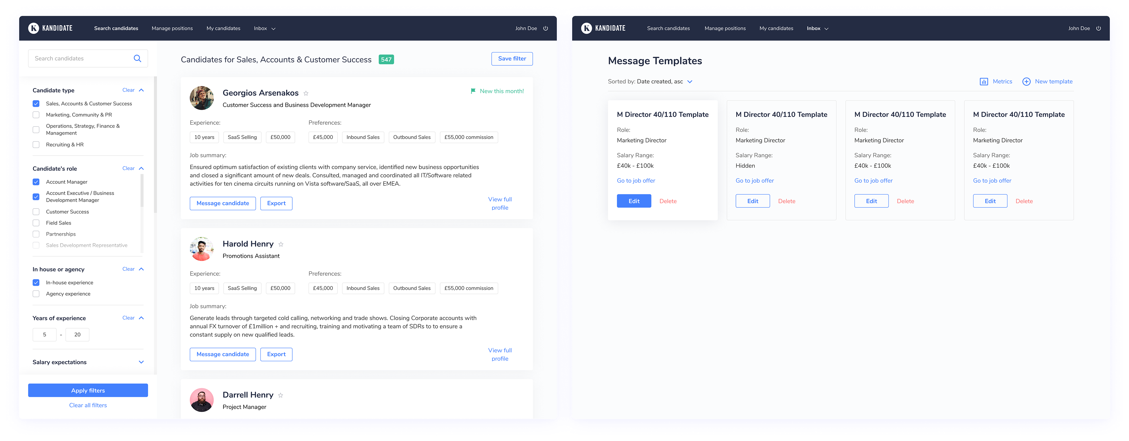
Task: Check Field Sales role
Action: pyautogui.click(x=36, y=223)
